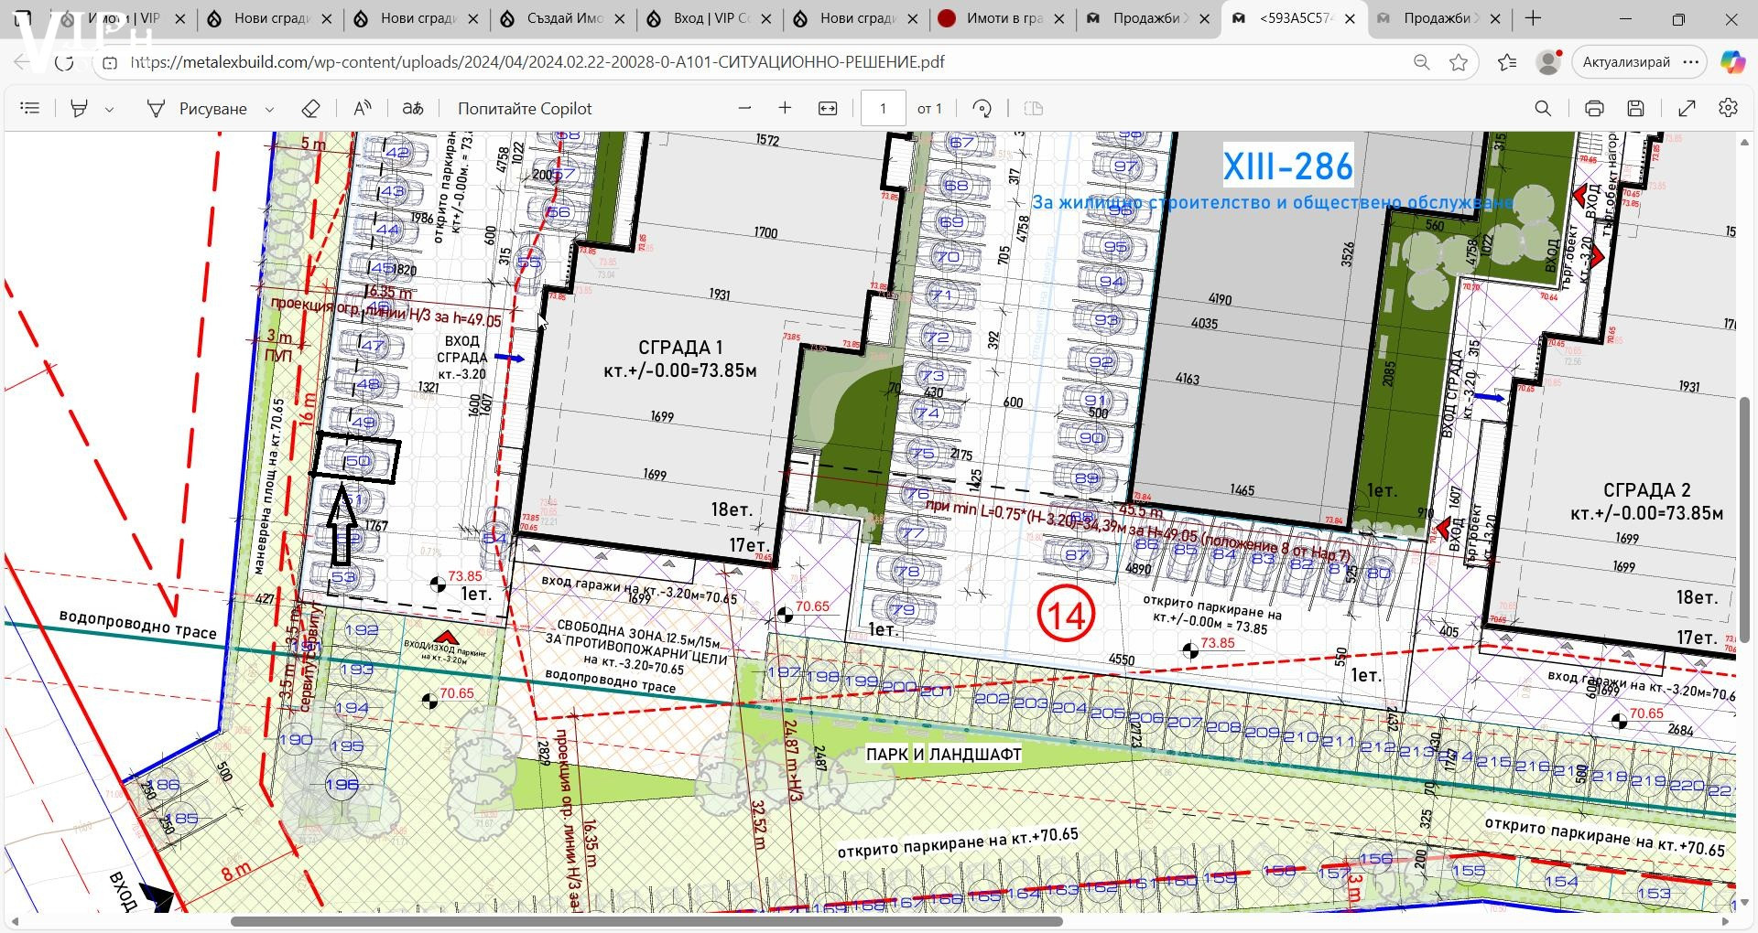
Task: Toggle fit to width view
Action: tap(828, 109)
